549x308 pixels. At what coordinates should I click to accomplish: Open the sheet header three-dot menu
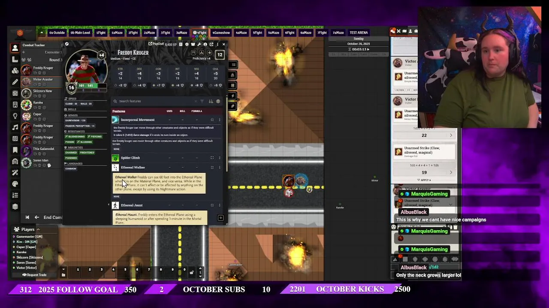tap(217, 44)
